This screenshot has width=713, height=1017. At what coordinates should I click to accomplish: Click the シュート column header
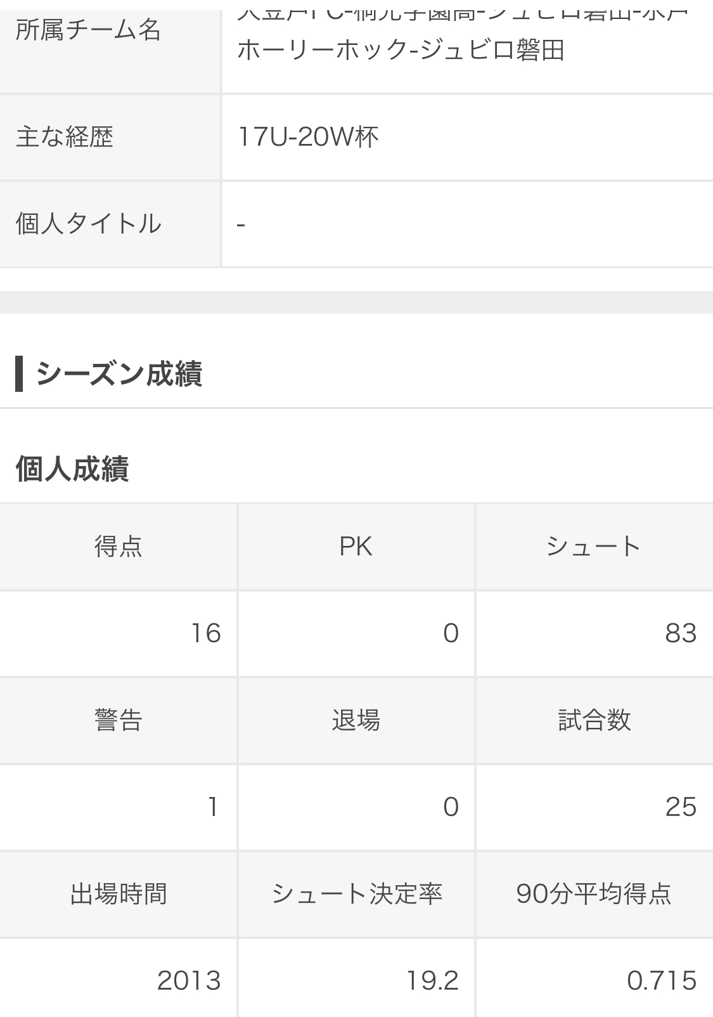pyautogui.click(x=593, y=547)
